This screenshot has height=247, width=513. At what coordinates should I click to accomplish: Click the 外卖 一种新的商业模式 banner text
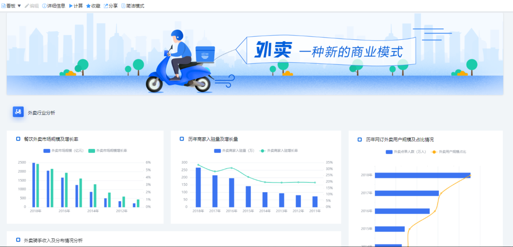(329, 50)
